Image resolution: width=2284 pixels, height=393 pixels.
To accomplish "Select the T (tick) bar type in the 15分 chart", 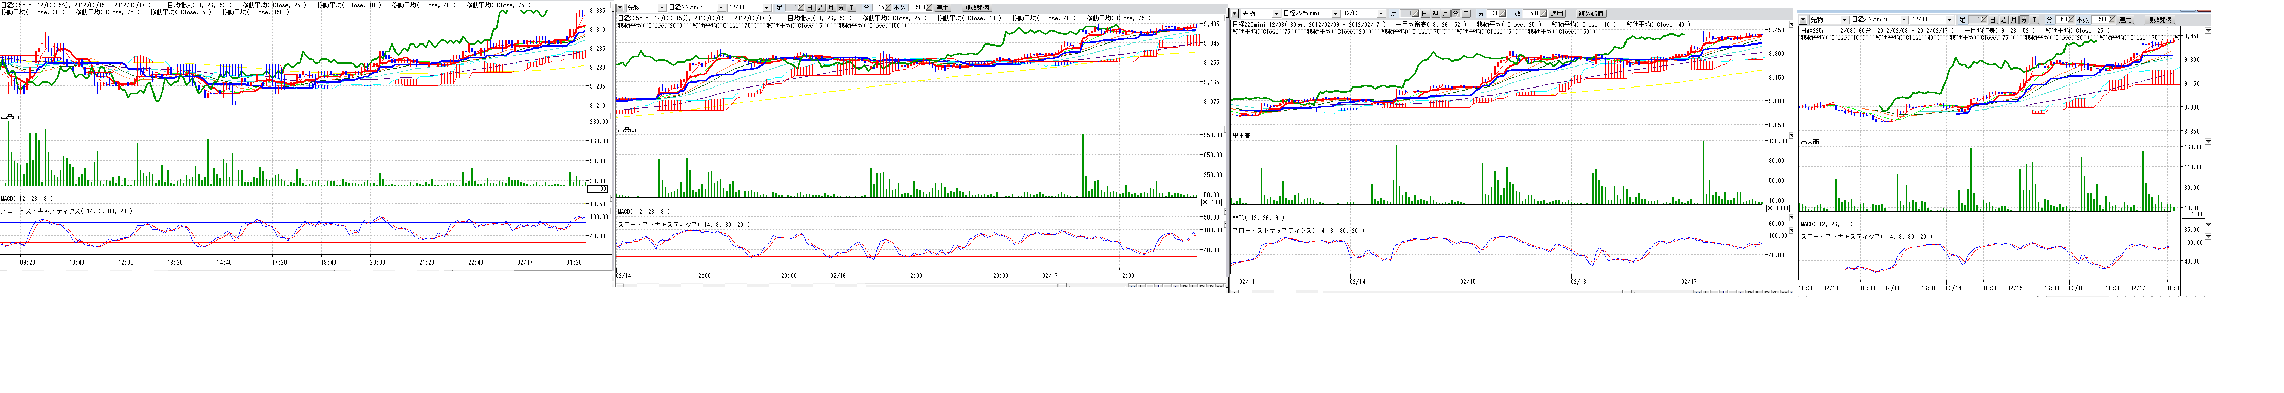I will click(852, 8).
